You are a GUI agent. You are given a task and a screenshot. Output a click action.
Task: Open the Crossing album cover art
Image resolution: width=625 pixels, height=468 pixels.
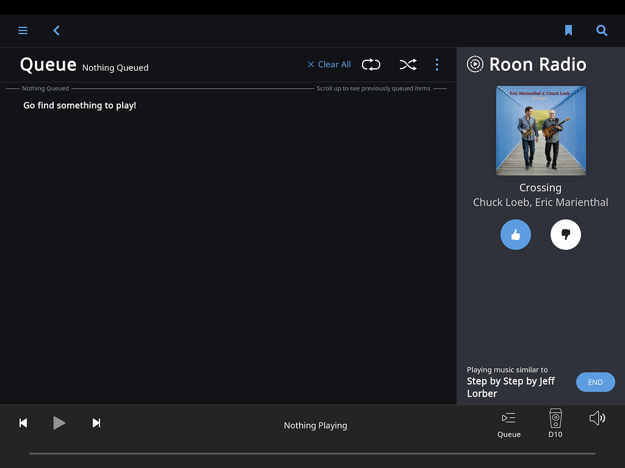pos(541,130)
